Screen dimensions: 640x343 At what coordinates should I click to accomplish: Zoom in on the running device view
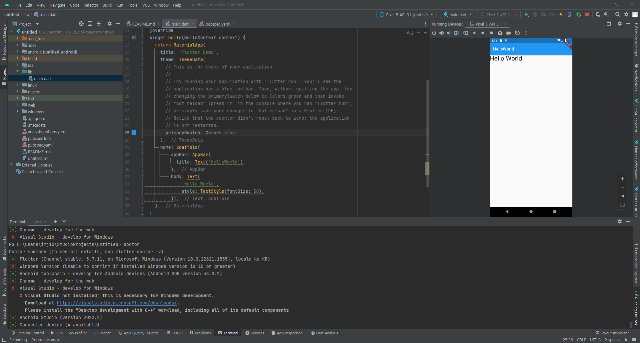622,179
